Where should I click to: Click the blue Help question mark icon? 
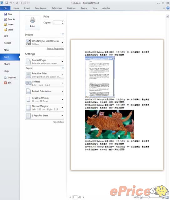point(168,8)
